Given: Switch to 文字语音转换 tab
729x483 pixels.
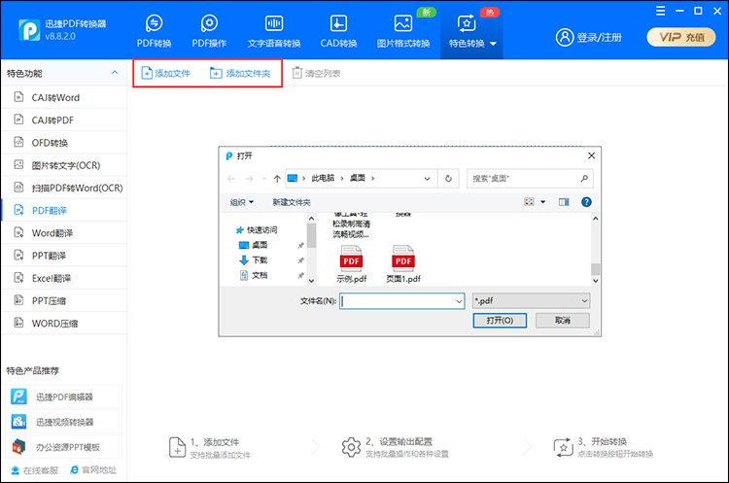Looking at the screenshot, I should [x=274, y=31].
